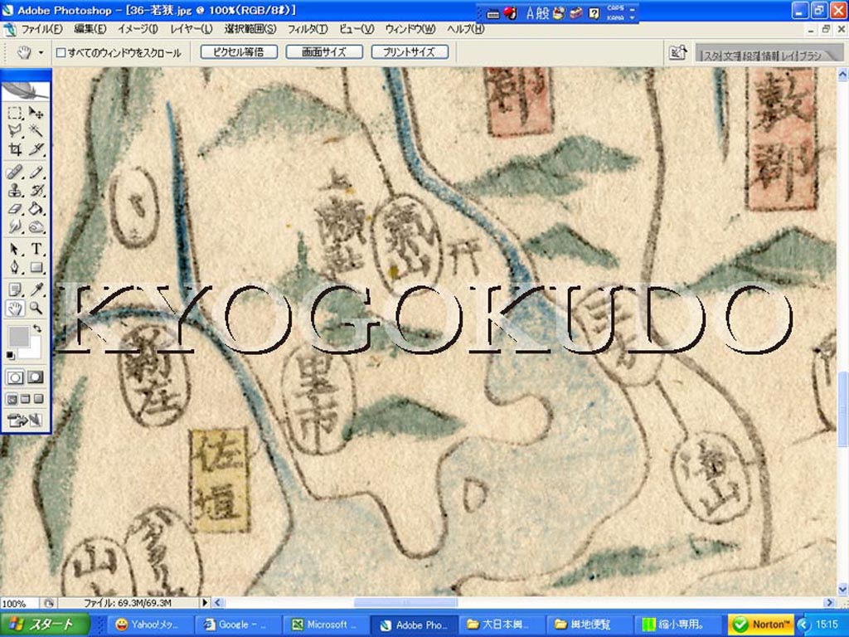Open the Notes tool
849x637 pixels.
(x=15, y=289)
